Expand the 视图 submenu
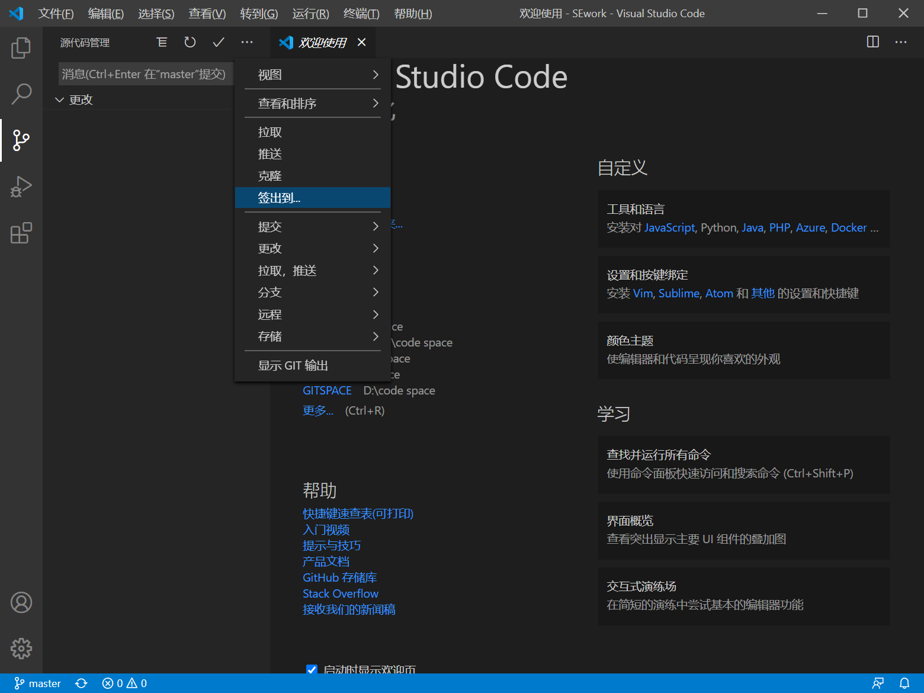Image resolution: width=924 pixels, height=693 pixels. point(313,75)
